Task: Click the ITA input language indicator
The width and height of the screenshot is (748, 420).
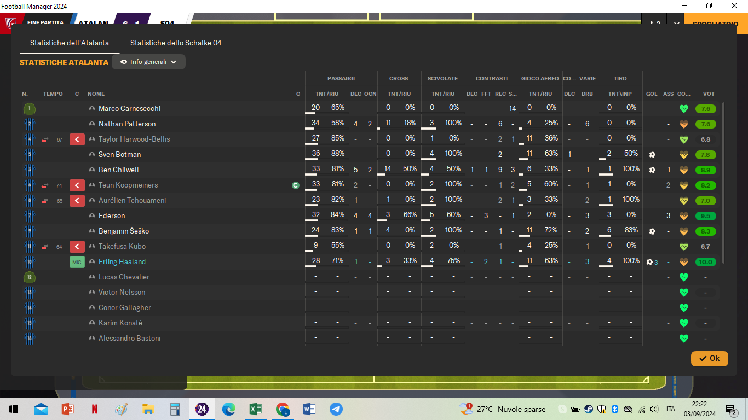Action: 671,409
